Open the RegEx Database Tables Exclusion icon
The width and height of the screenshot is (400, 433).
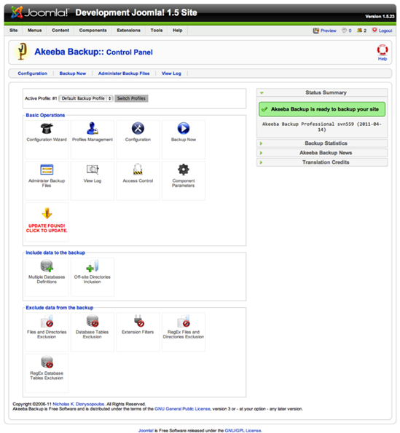pos(47,362)
